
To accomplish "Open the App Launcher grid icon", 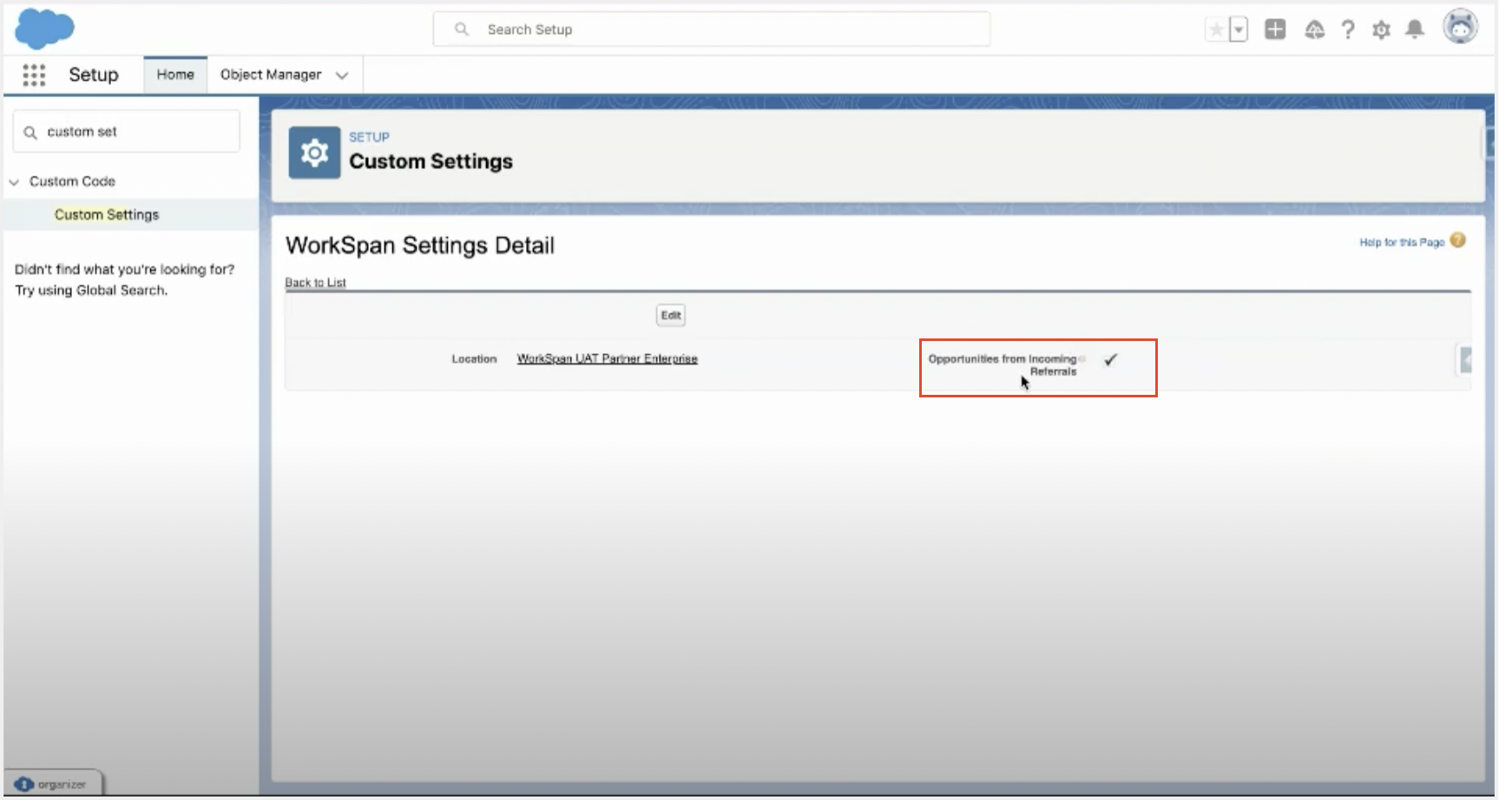I will click(x=34, y=75).
